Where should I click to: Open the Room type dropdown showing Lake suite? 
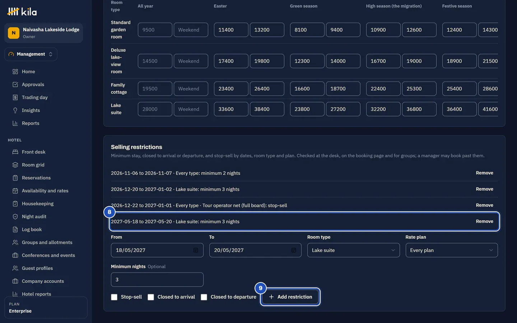click(353, 250)
